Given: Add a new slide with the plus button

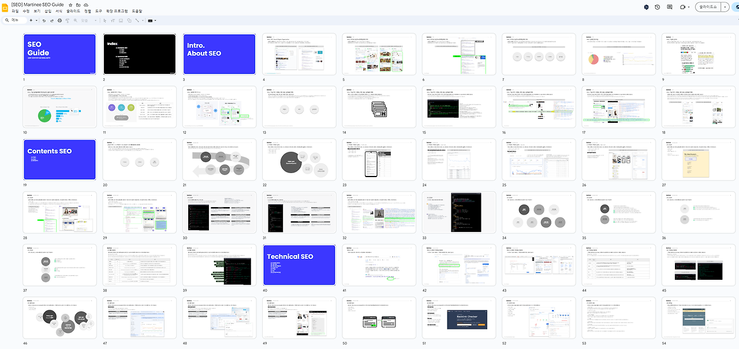Looking at the screenshot, I should pos(31,20).
